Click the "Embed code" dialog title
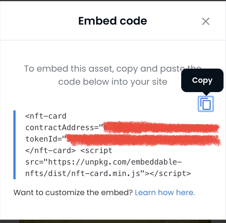The width and height of the screenshot is (226, 223). click(x=113, y=21)
